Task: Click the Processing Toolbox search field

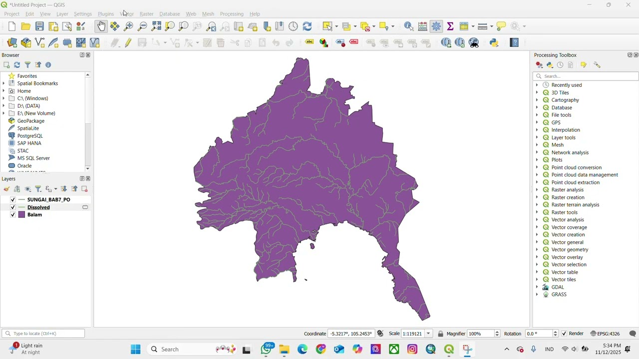Action: (x=586, y=76)
